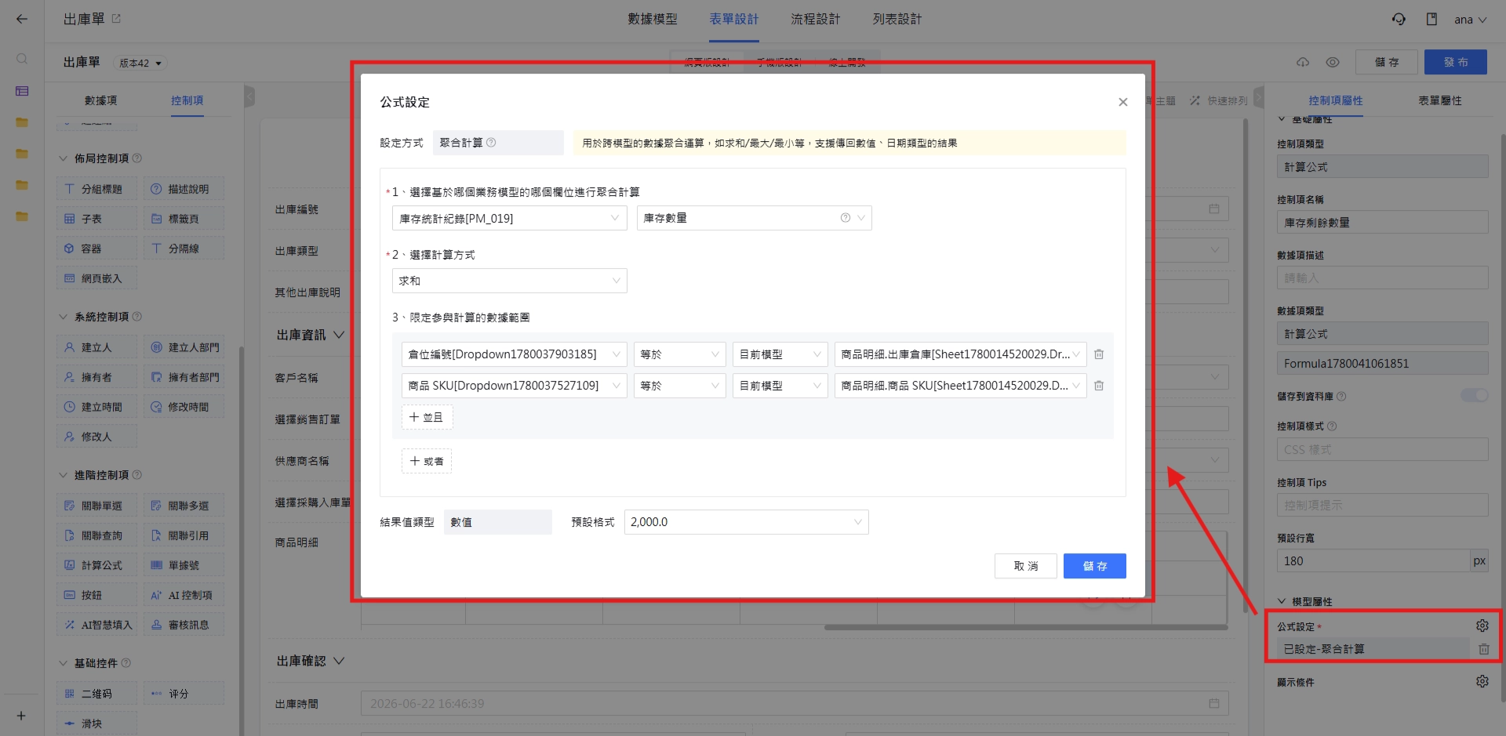Toggle the 儲存到資料庫 switch
Viewport: 1506px width, 736px height.
pos(1474,396)
